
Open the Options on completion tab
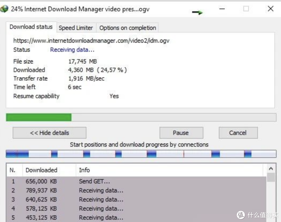coord(127,28)
